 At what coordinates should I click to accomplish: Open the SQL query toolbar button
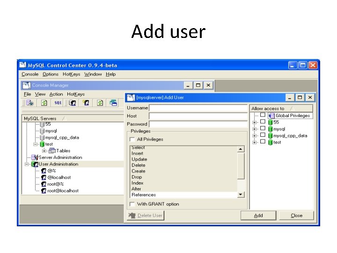point(58,103)
